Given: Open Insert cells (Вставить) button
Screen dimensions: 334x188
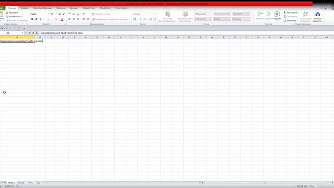Looking at the screenshot, I should [260, 16].
